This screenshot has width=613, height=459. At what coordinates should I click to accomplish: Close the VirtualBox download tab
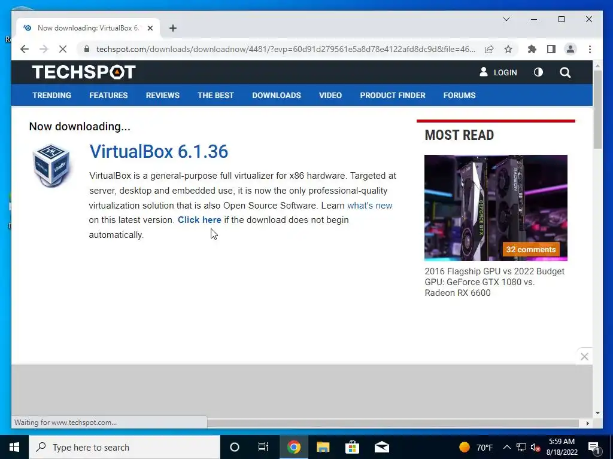click(x=150, y=28)
